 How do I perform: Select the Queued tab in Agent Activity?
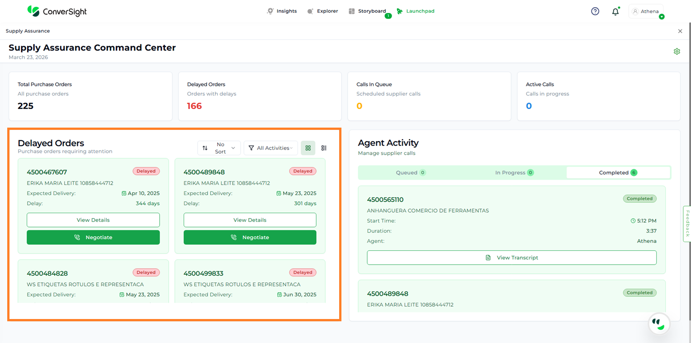pos(411,172)
